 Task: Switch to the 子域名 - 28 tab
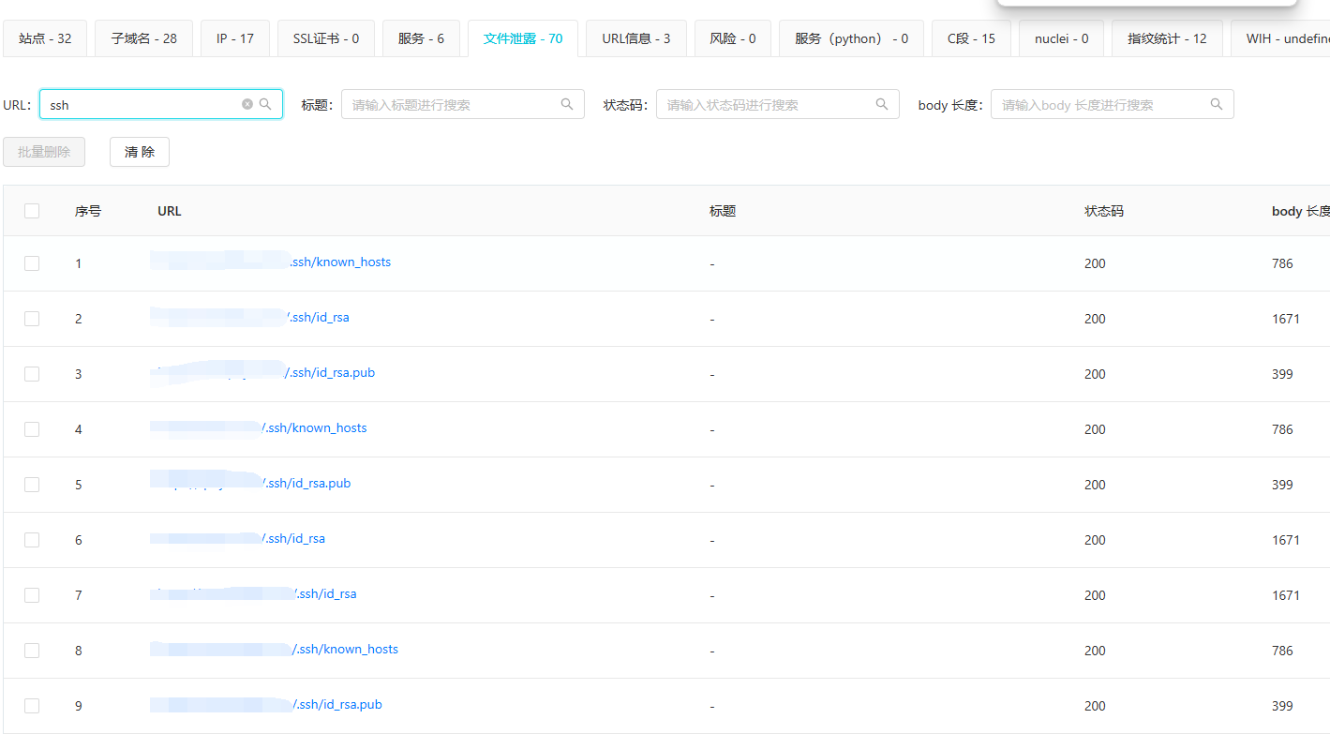coord(143,38)
